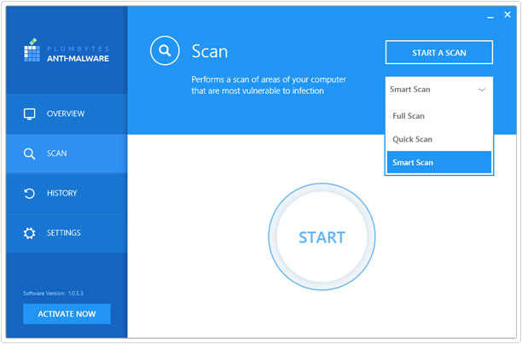The width and height of the screenshot is (522, 344).
Task: Open the Scan section in the sidebar
Action: (x=67, y=154)
